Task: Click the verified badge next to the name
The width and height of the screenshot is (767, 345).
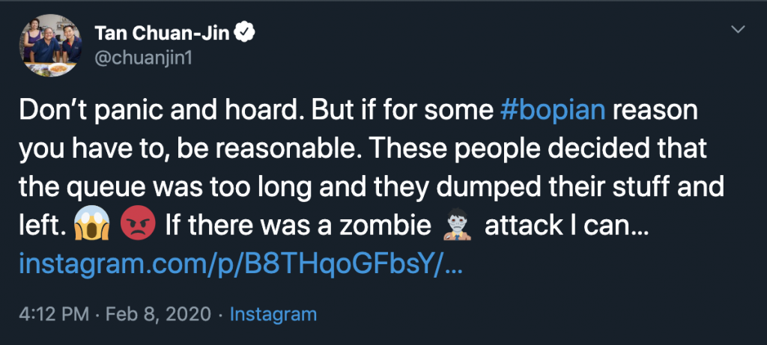Action: click(246, 32)
